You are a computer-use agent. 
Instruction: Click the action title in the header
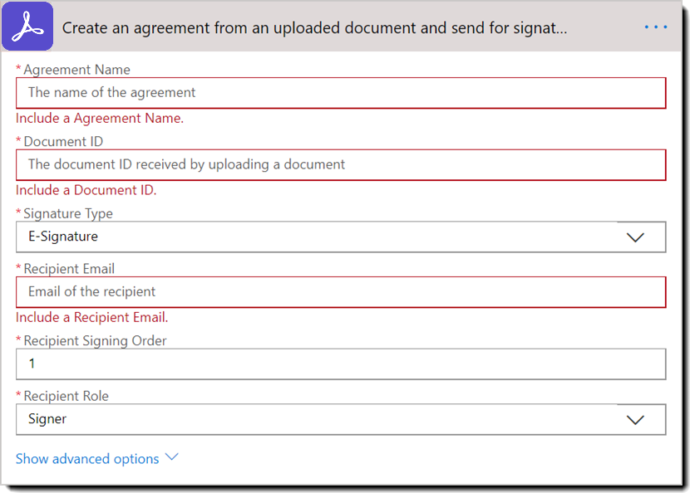[x=314, y=27]
